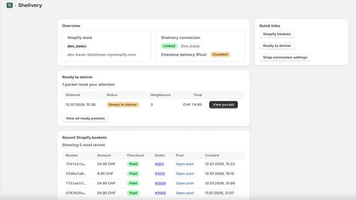Click View all ready packets

(85, 118)
